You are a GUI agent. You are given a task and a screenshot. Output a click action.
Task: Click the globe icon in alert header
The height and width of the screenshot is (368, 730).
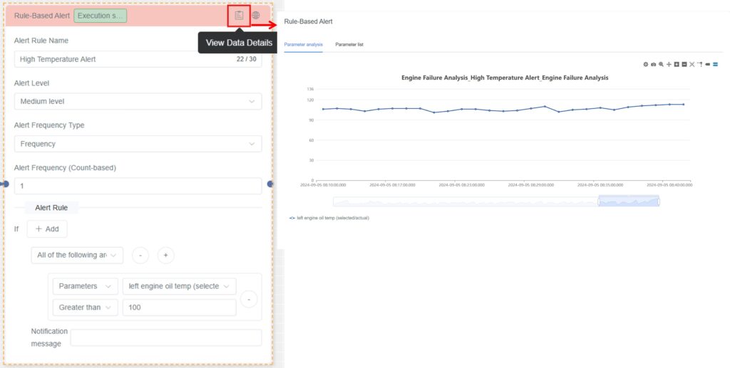(256, 15)
